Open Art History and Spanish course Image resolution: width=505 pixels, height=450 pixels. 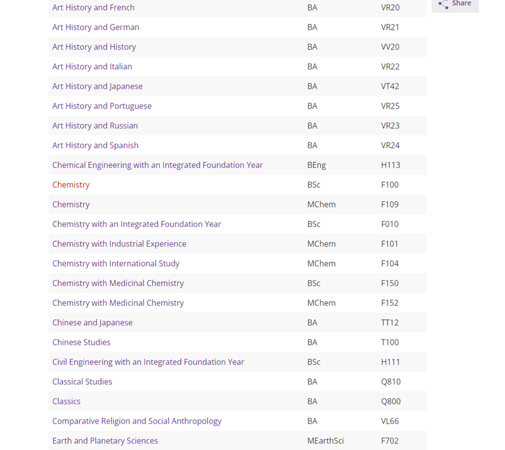95,145
